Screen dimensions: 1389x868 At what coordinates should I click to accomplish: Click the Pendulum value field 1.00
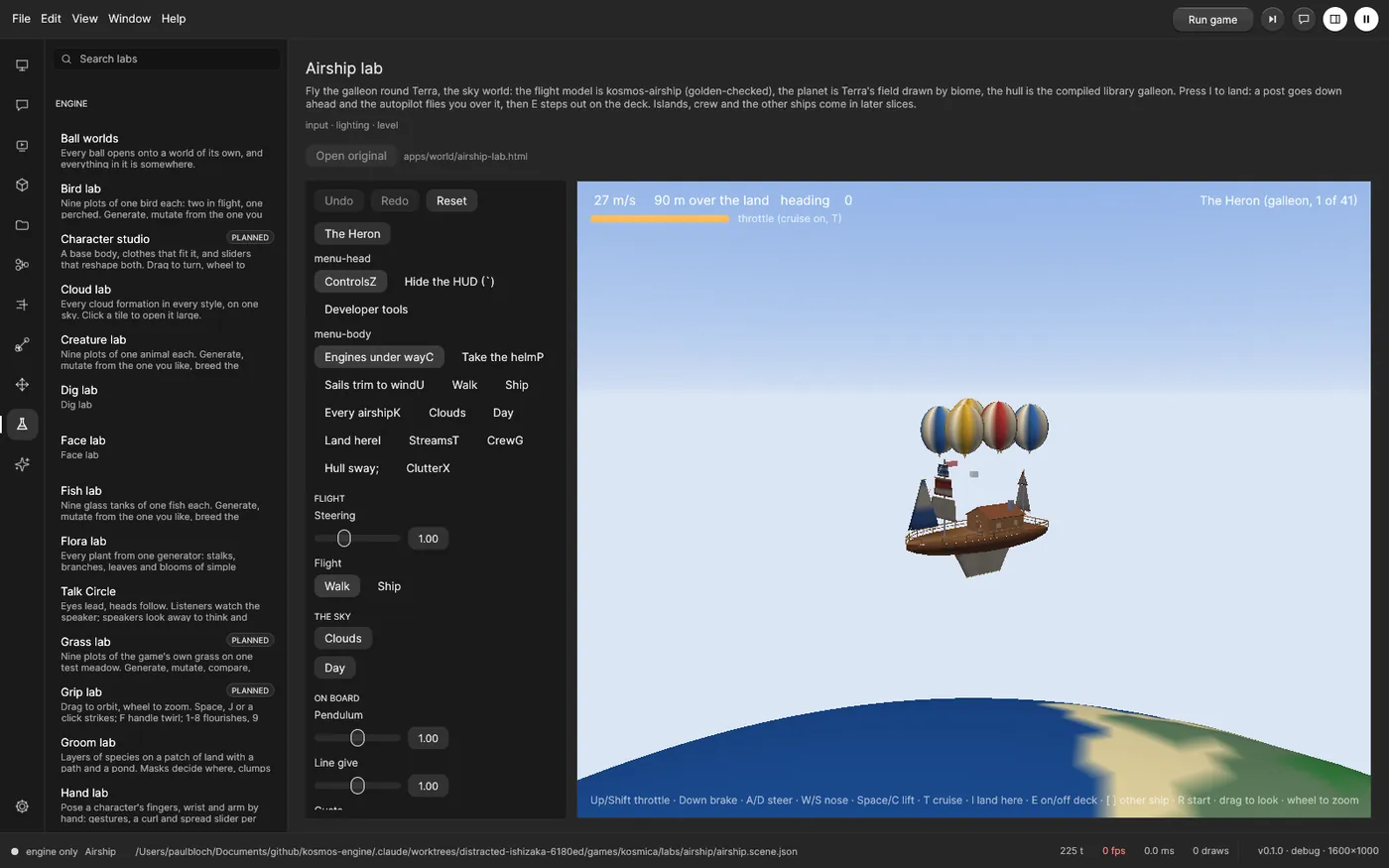pyautogui.click(x=429, y=738)
